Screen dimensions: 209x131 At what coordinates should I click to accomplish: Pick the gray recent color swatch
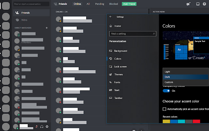click(x=189, y=121)
